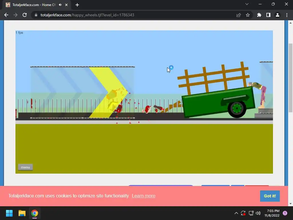Screen dimensions: 293x220
Task: Open the notification badge
Action: point(285,213)
